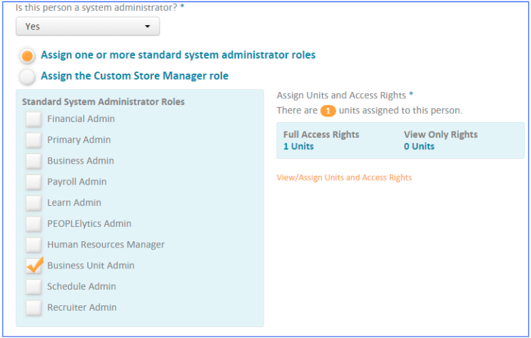Viewport: 531px width, 338px height.
Task: Click the 0 Units view only link
Action: click(419, 147)
